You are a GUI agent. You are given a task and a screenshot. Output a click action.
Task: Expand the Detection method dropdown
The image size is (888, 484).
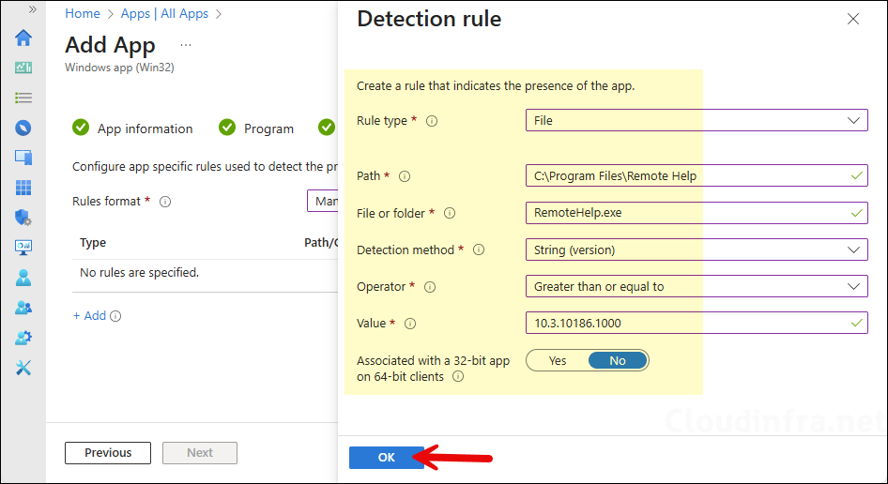(x=697, y=250)
